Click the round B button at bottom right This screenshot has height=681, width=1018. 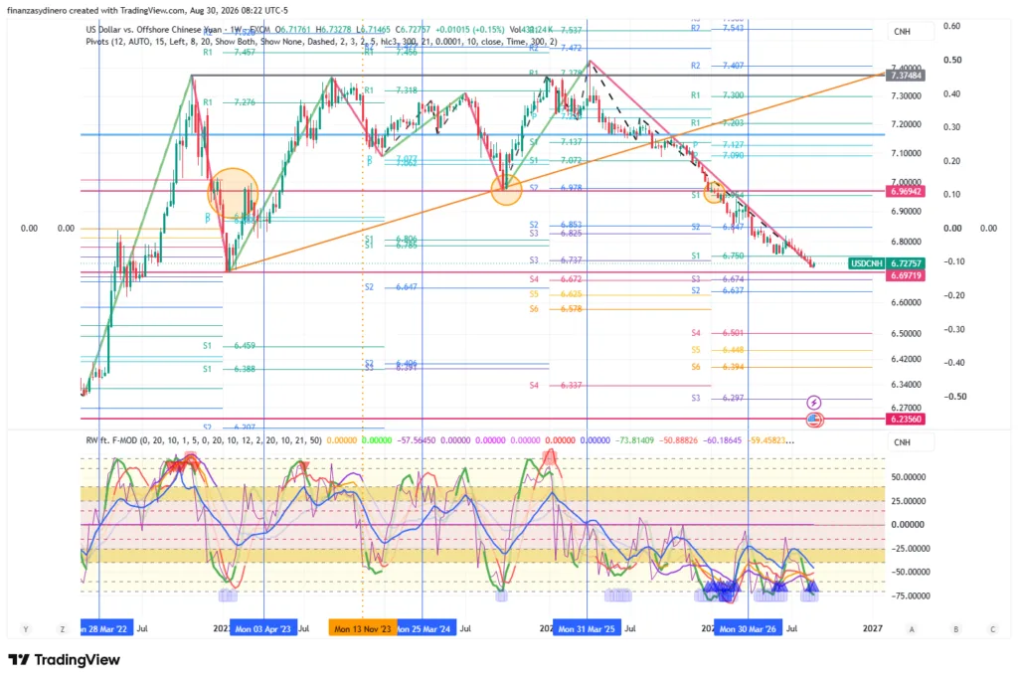(955, 629)
